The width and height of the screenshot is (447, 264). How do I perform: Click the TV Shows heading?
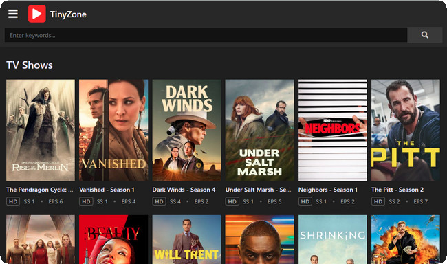point(30,65)
